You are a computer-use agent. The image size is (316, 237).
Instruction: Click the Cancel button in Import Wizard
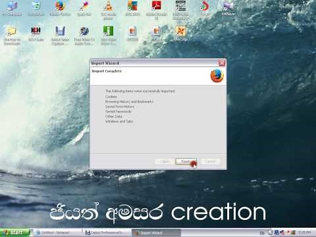210,161
